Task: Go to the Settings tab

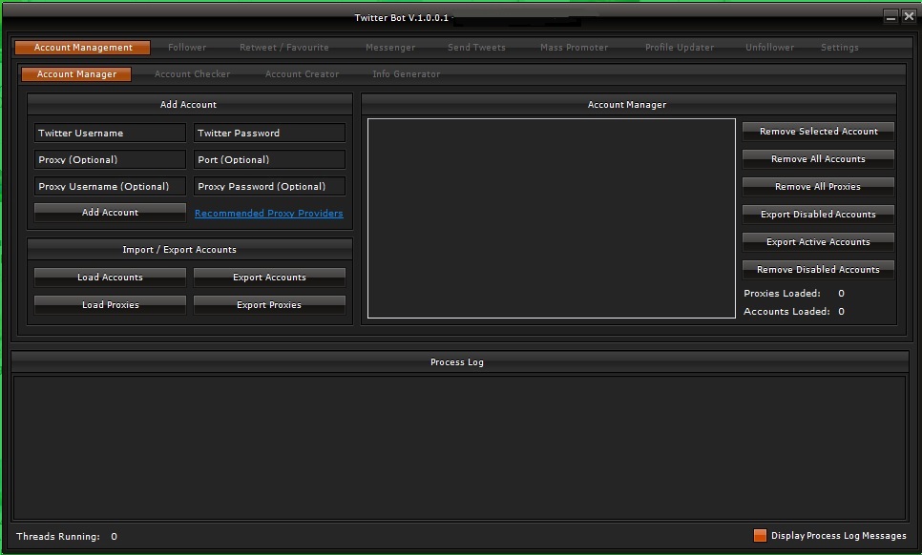Action: tap(840, 48)
